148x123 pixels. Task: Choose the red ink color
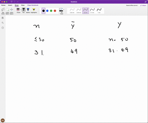pyautogui.click(x=55, y=11)
